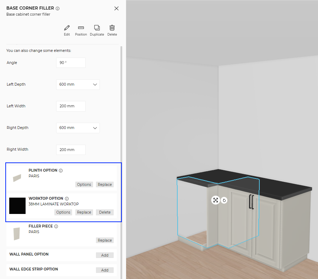Select the Left Width value field
This screenshot has width=318, height=279.
pos(71,106)
